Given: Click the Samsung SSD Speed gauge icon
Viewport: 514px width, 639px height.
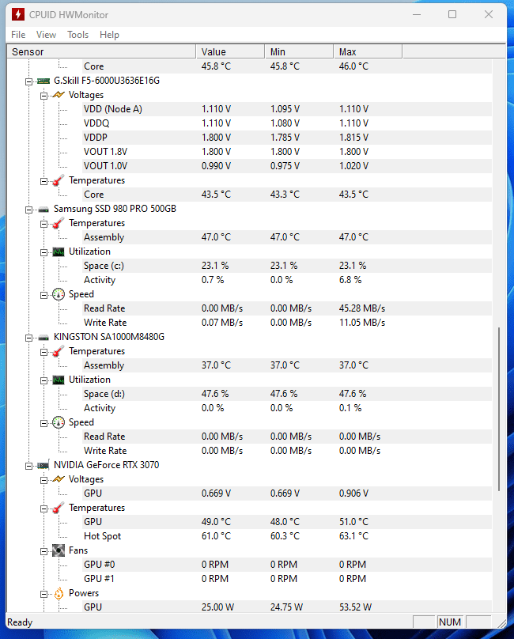Looking at the screenshot, I should (59, 294).
